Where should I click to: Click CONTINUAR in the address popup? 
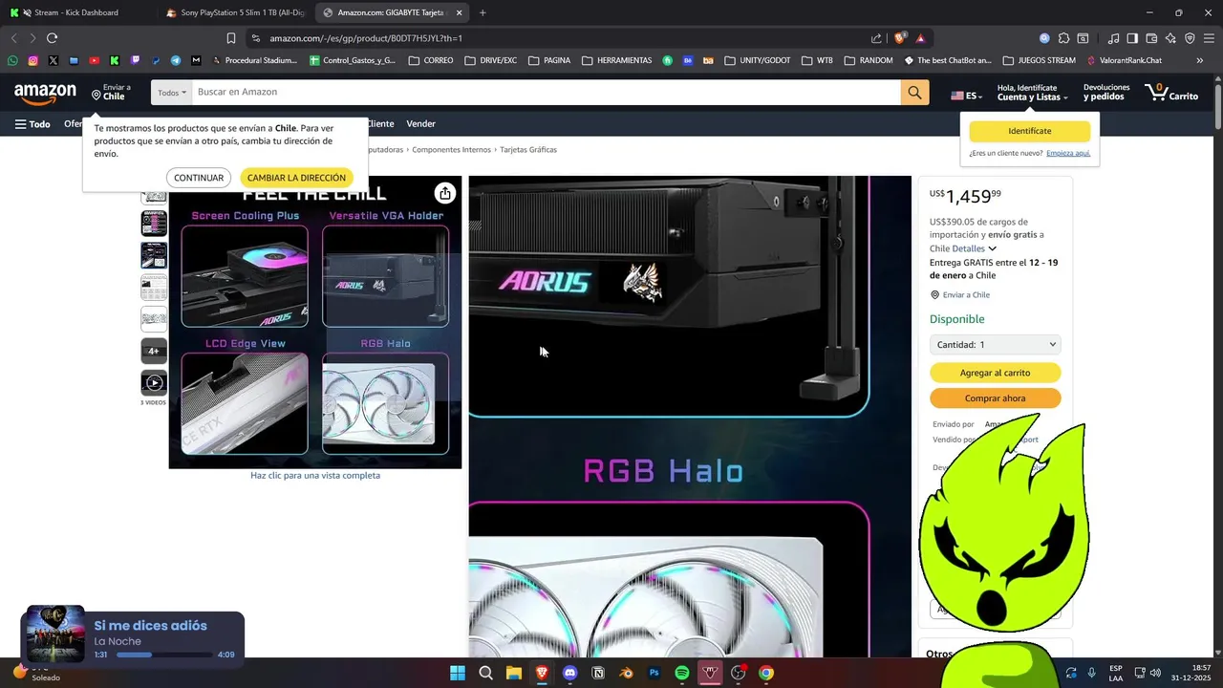click(x=199, y=178)
